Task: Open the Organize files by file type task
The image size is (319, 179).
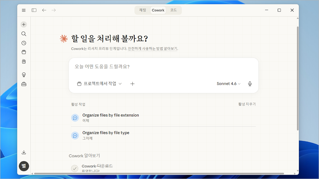Action: coord(163,135)
